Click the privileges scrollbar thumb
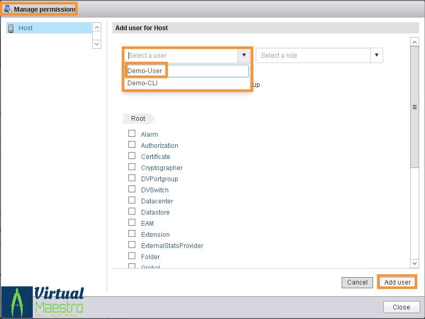 pos(415,106)
